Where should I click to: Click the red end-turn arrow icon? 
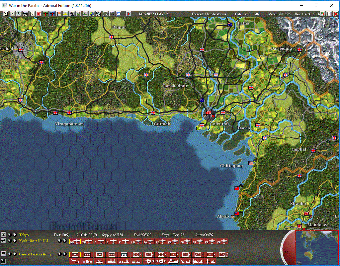[128, 14]
